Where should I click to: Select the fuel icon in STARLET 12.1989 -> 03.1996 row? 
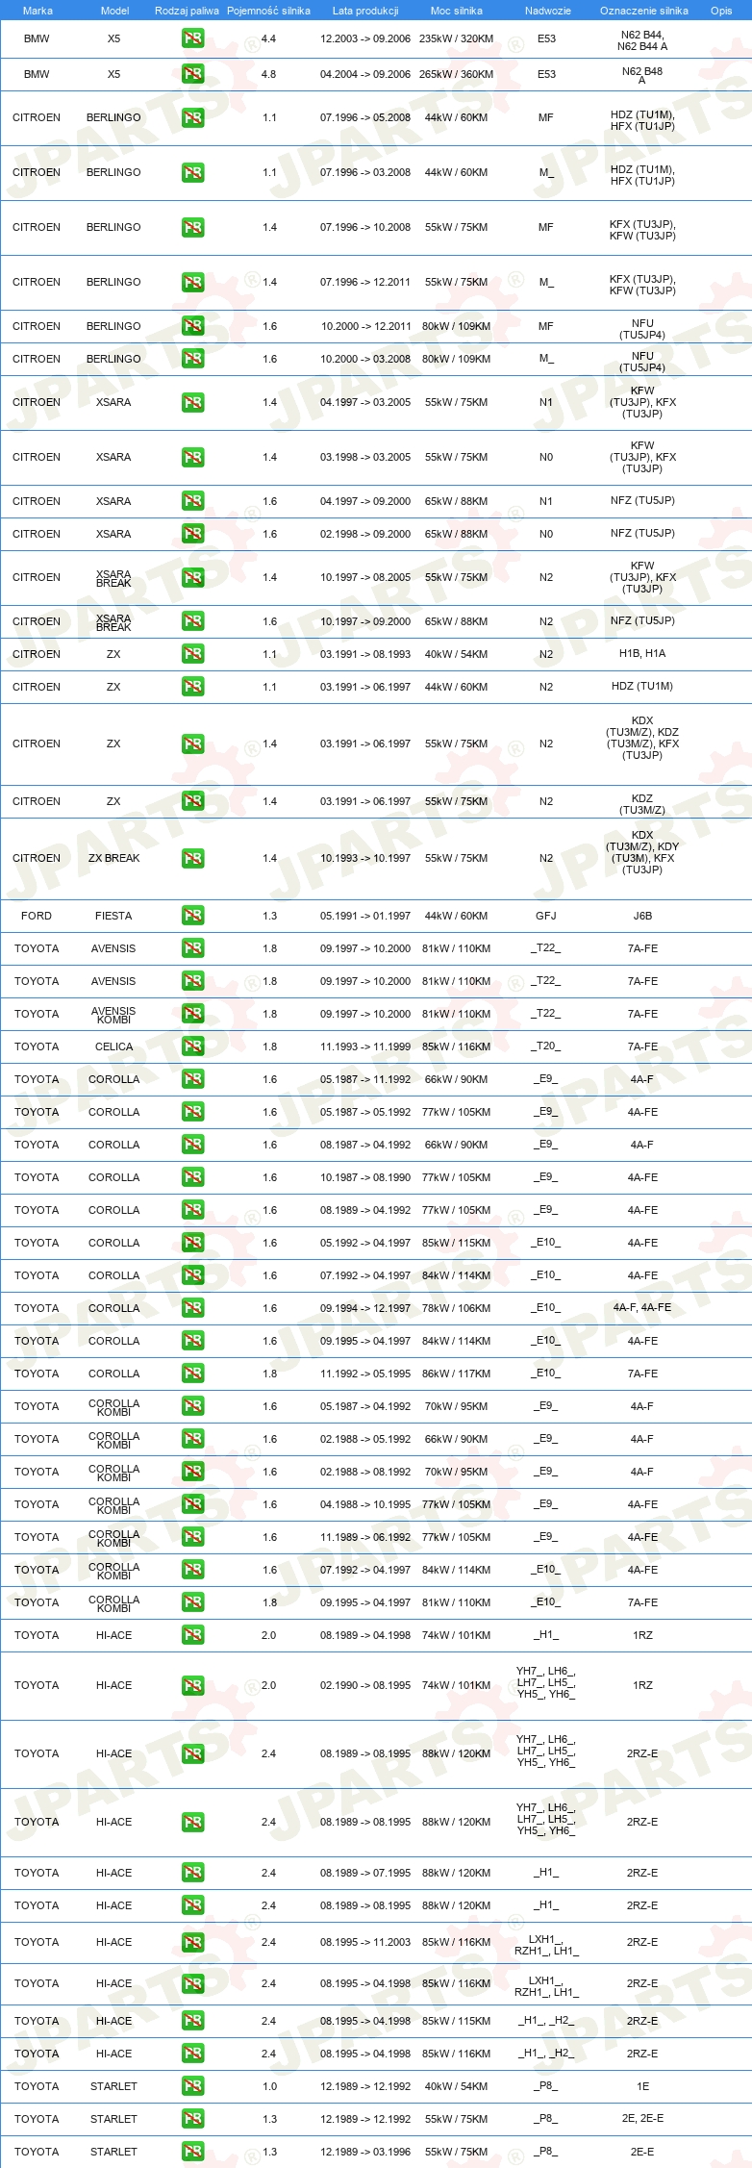click(192, 2152)
